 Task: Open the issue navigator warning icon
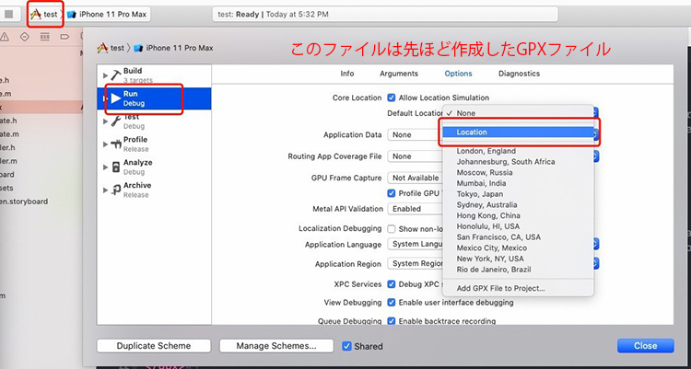tap(5, 37)
